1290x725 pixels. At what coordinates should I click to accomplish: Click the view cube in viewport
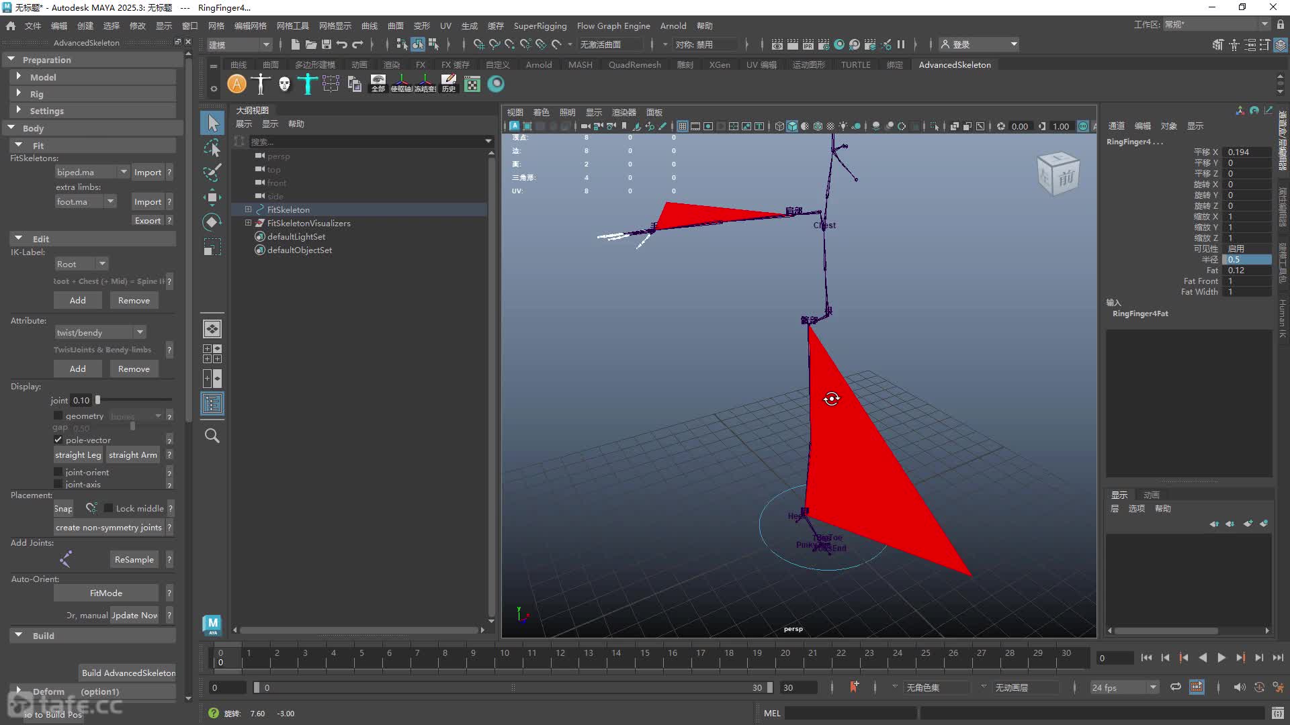1058,174
